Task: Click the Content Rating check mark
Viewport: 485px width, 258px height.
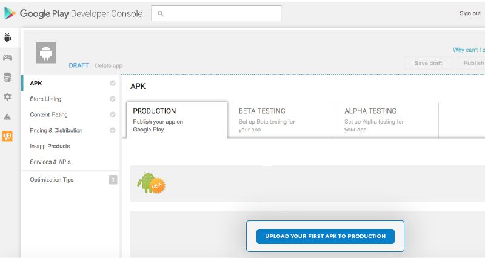Action: click(x=113, y=114)
